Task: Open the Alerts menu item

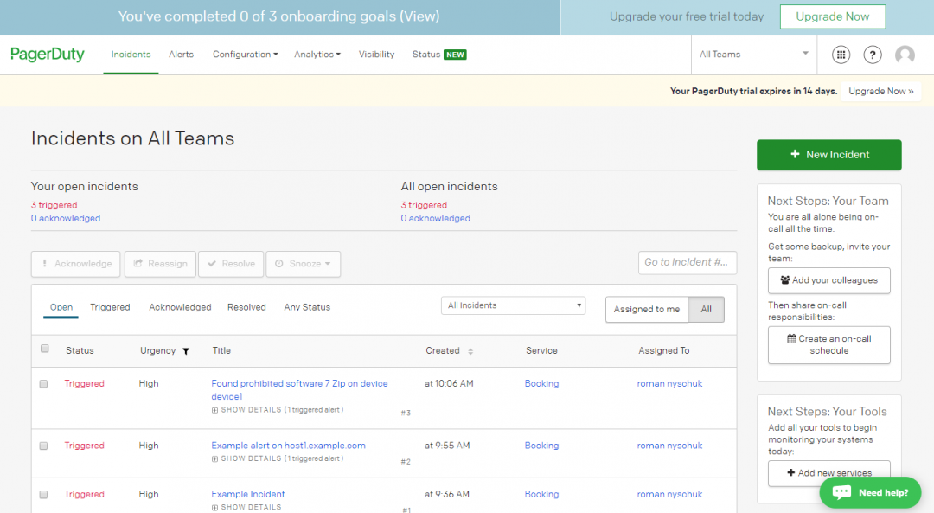Action: point(181,55)
